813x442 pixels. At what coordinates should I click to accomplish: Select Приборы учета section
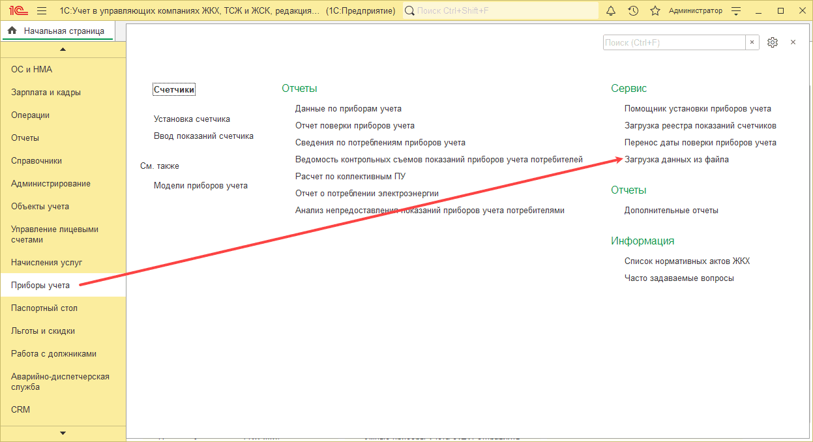(40, 285)
